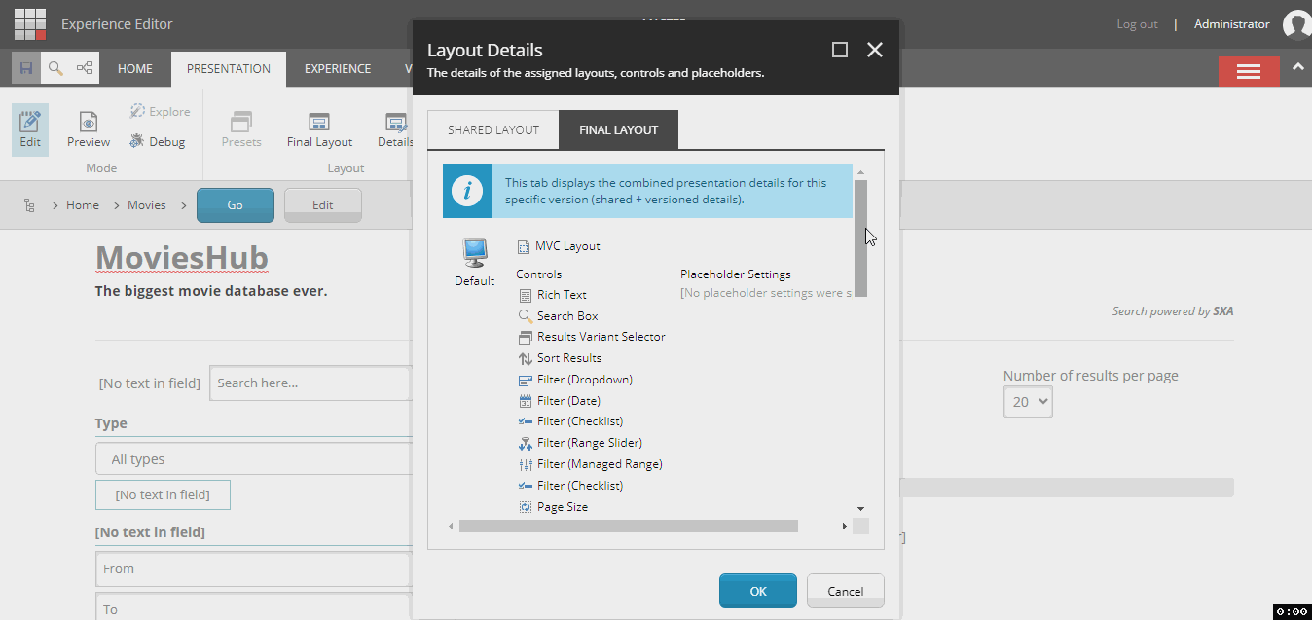The width and height of the screenshot is (1312, 620).
Task: Open the Experience ribbon tab
Action: (x=337, y=69)
